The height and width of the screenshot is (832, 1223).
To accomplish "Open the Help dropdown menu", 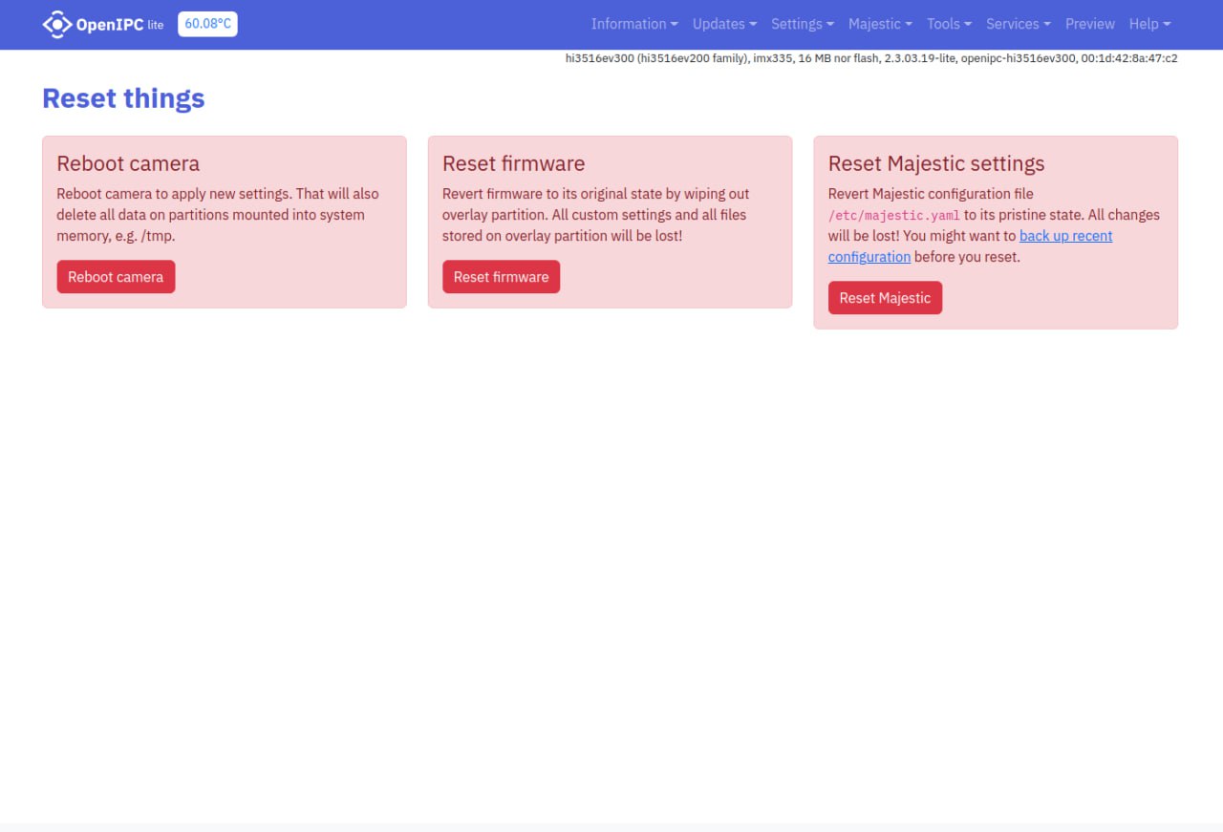I will (1148, 24).
